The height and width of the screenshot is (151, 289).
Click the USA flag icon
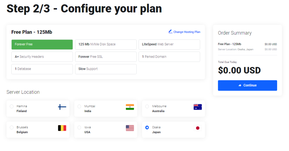(x=130, y=128)
